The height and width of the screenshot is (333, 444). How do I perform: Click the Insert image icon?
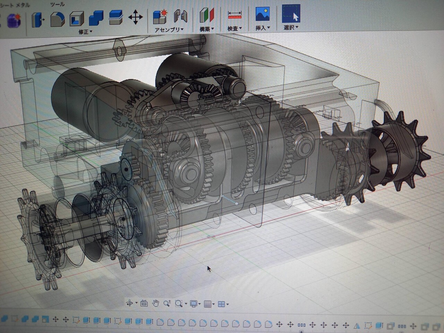pyautogui.click(x=263, y=14)
